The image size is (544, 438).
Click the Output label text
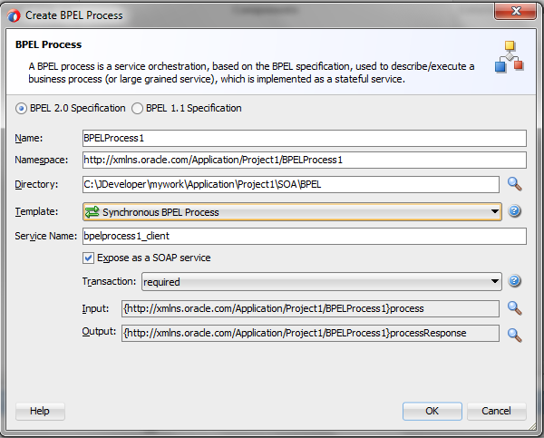tap(99, 332)
